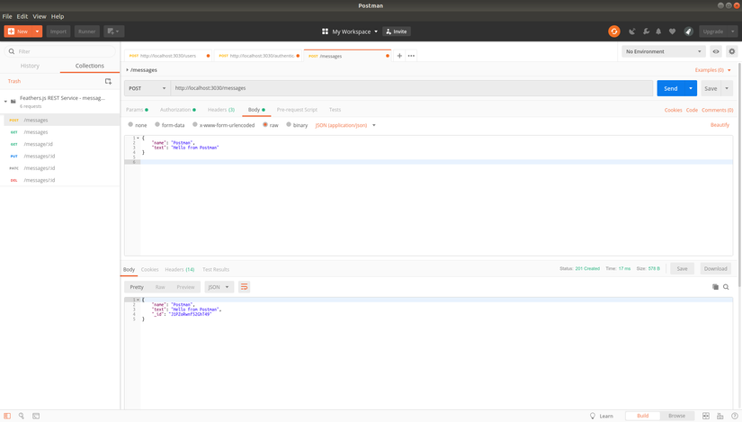Open tab options three-dots icon

[411, 56]
